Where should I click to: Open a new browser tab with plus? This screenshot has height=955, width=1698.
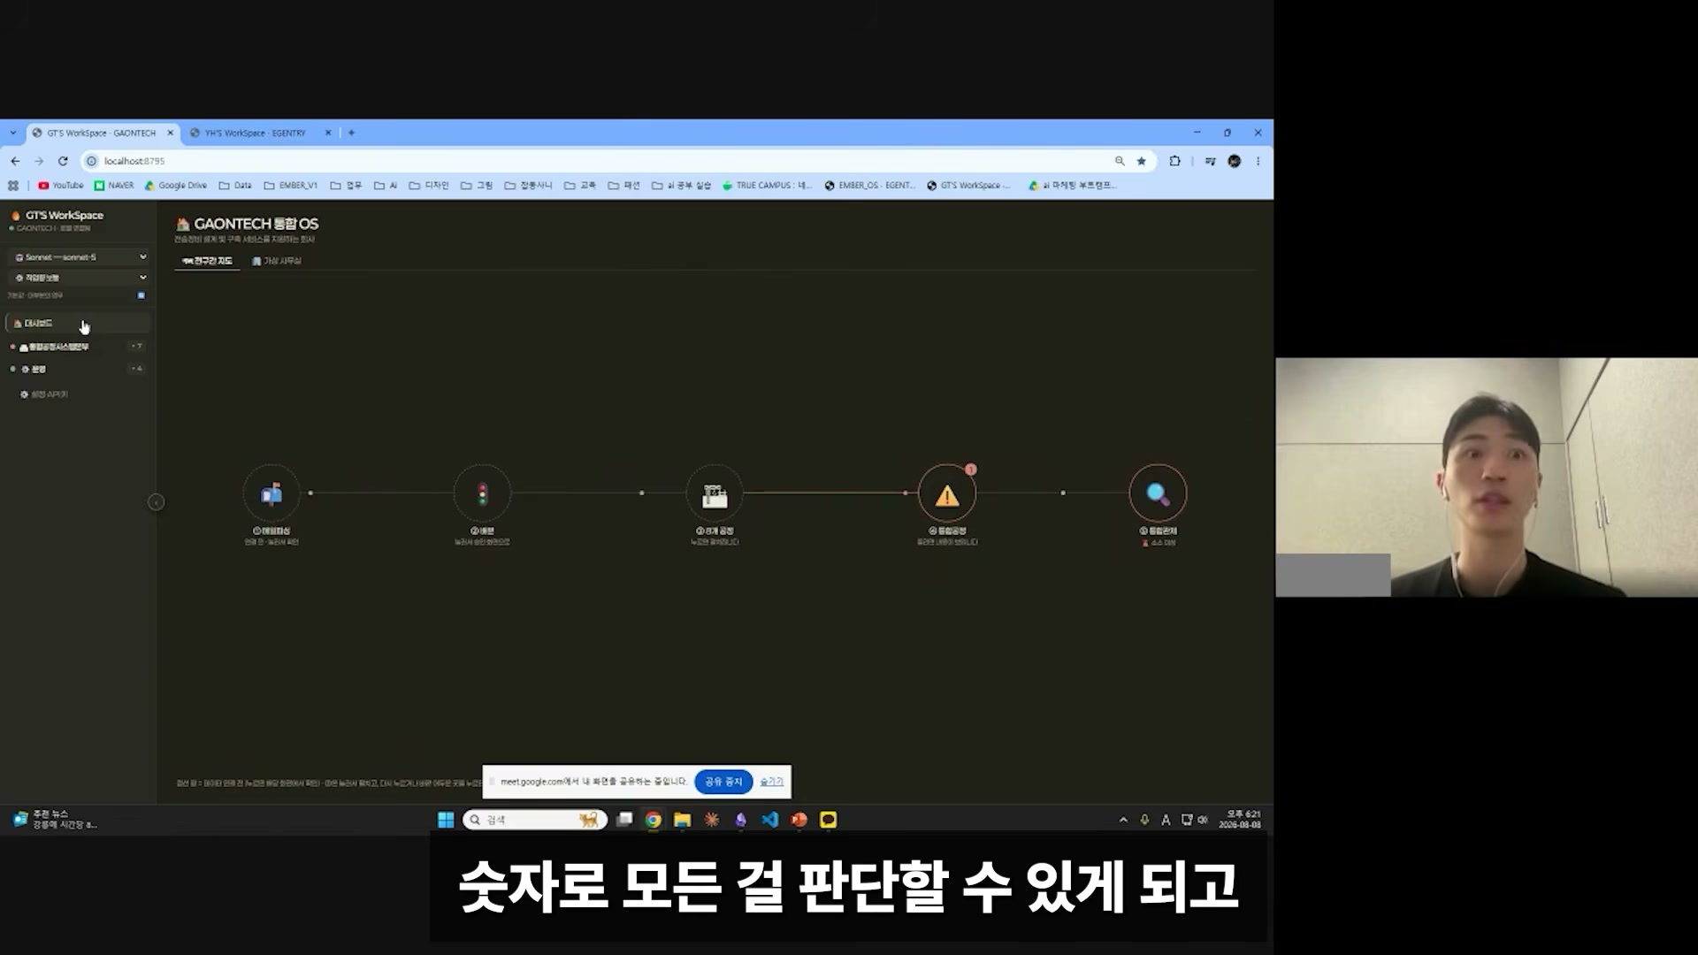click(x=351, y=133)
